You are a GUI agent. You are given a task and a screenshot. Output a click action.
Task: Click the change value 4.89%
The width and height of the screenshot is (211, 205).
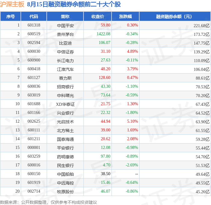click(133, 52)
